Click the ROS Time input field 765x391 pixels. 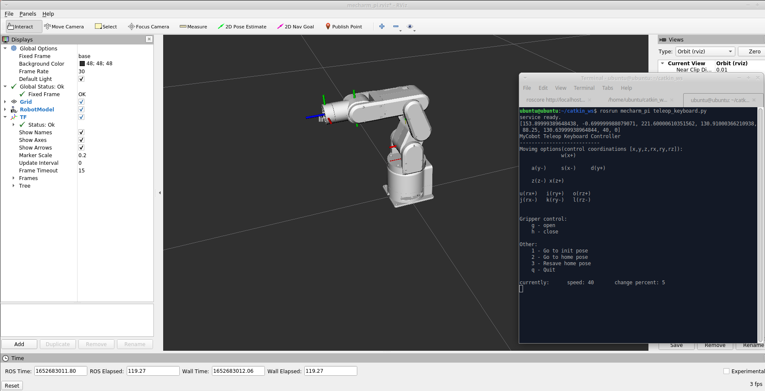click(60, 371)
